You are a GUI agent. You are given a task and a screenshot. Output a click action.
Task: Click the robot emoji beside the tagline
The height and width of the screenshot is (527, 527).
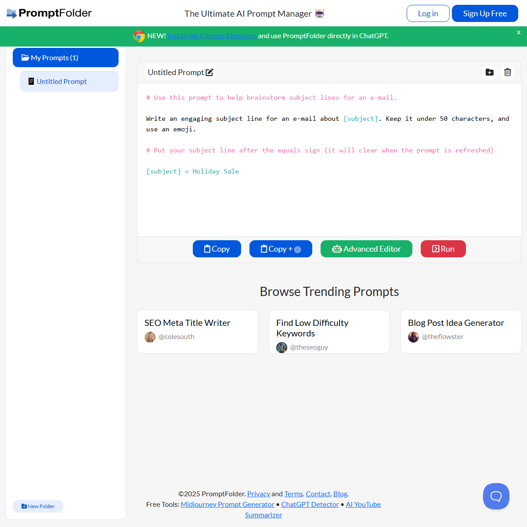click(320, 14)
